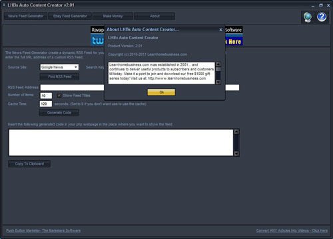Toggle the Show Feed Titles checkbox

click(59, 96)
